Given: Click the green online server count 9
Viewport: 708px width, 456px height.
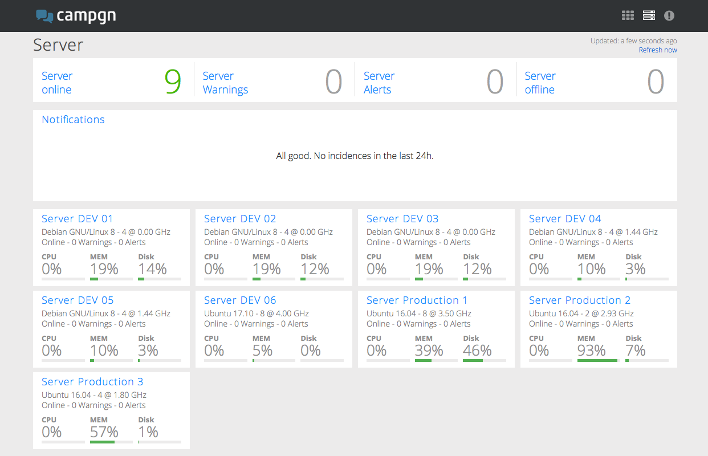Looking at the screenshot, I should click(x=173, y=82).
